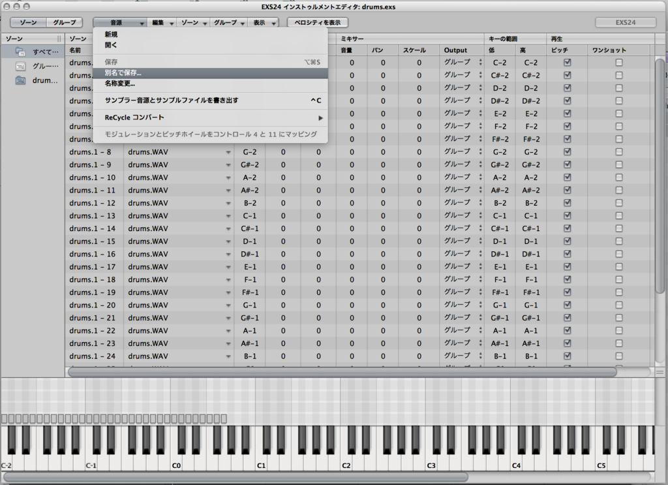Toggle pitch checkbox for drums.1 - 12 row

pyautogui.click(x=567, y=203)
